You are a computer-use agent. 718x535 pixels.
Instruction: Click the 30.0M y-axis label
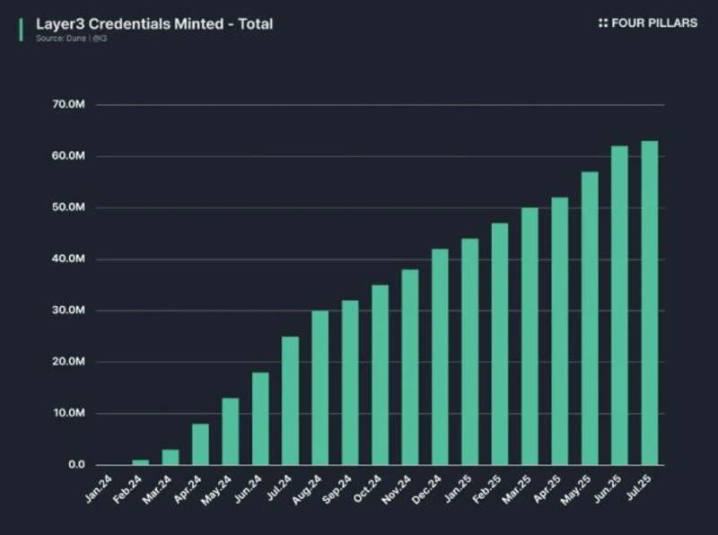68,311
